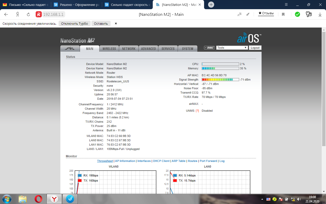Open the AP Information link
The width and height of the screenshot is (326, 204).
pyautogui.click(x=125, y=161)
